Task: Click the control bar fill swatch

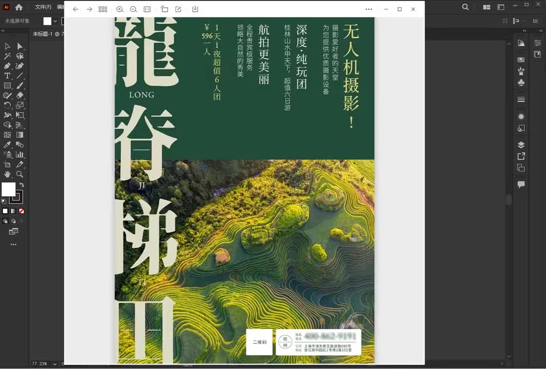Action: coord(47,21)
